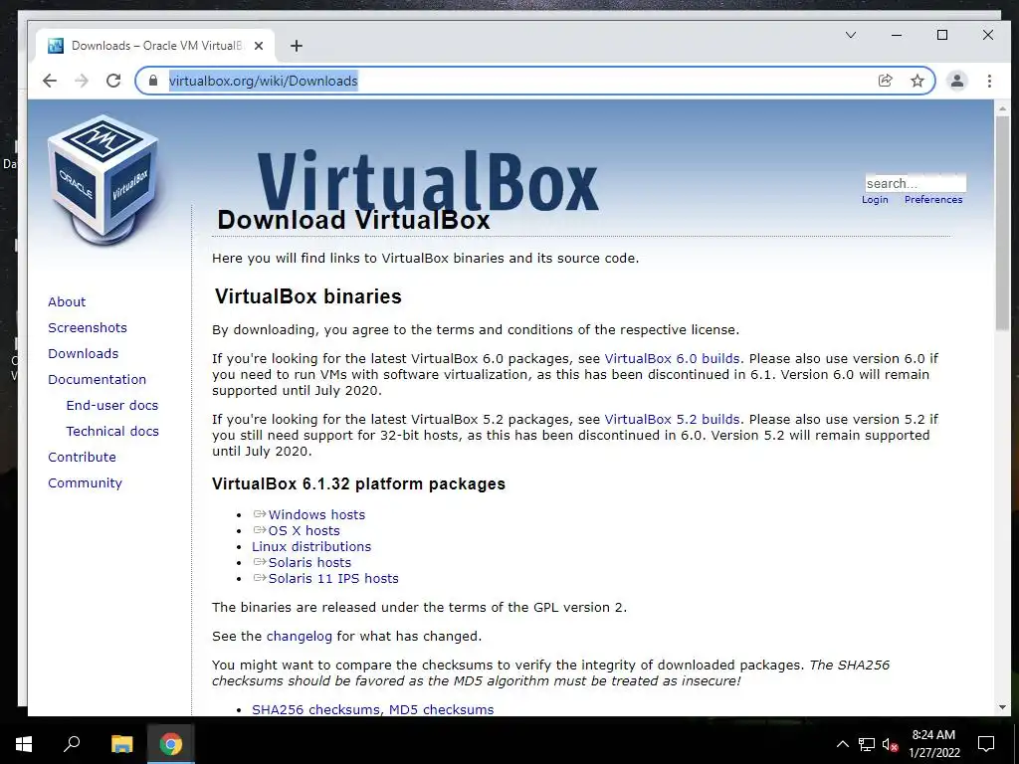Click the muted volume tray icon
Image resolution: width=1019 pixels, height=764 pixels.
coord(890,744)
